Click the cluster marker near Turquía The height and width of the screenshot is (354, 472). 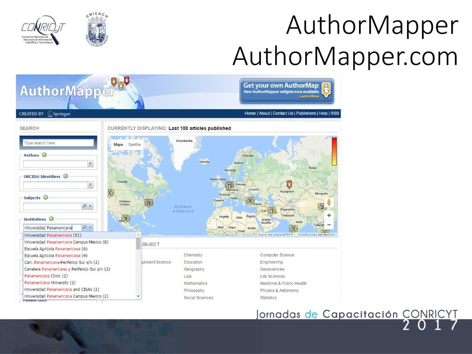point(250,201)
